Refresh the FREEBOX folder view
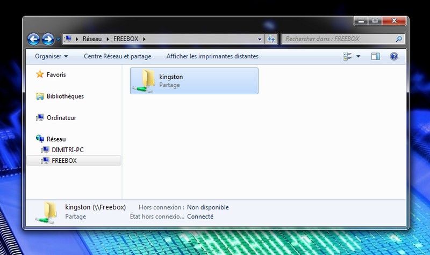 pos(271,39)
